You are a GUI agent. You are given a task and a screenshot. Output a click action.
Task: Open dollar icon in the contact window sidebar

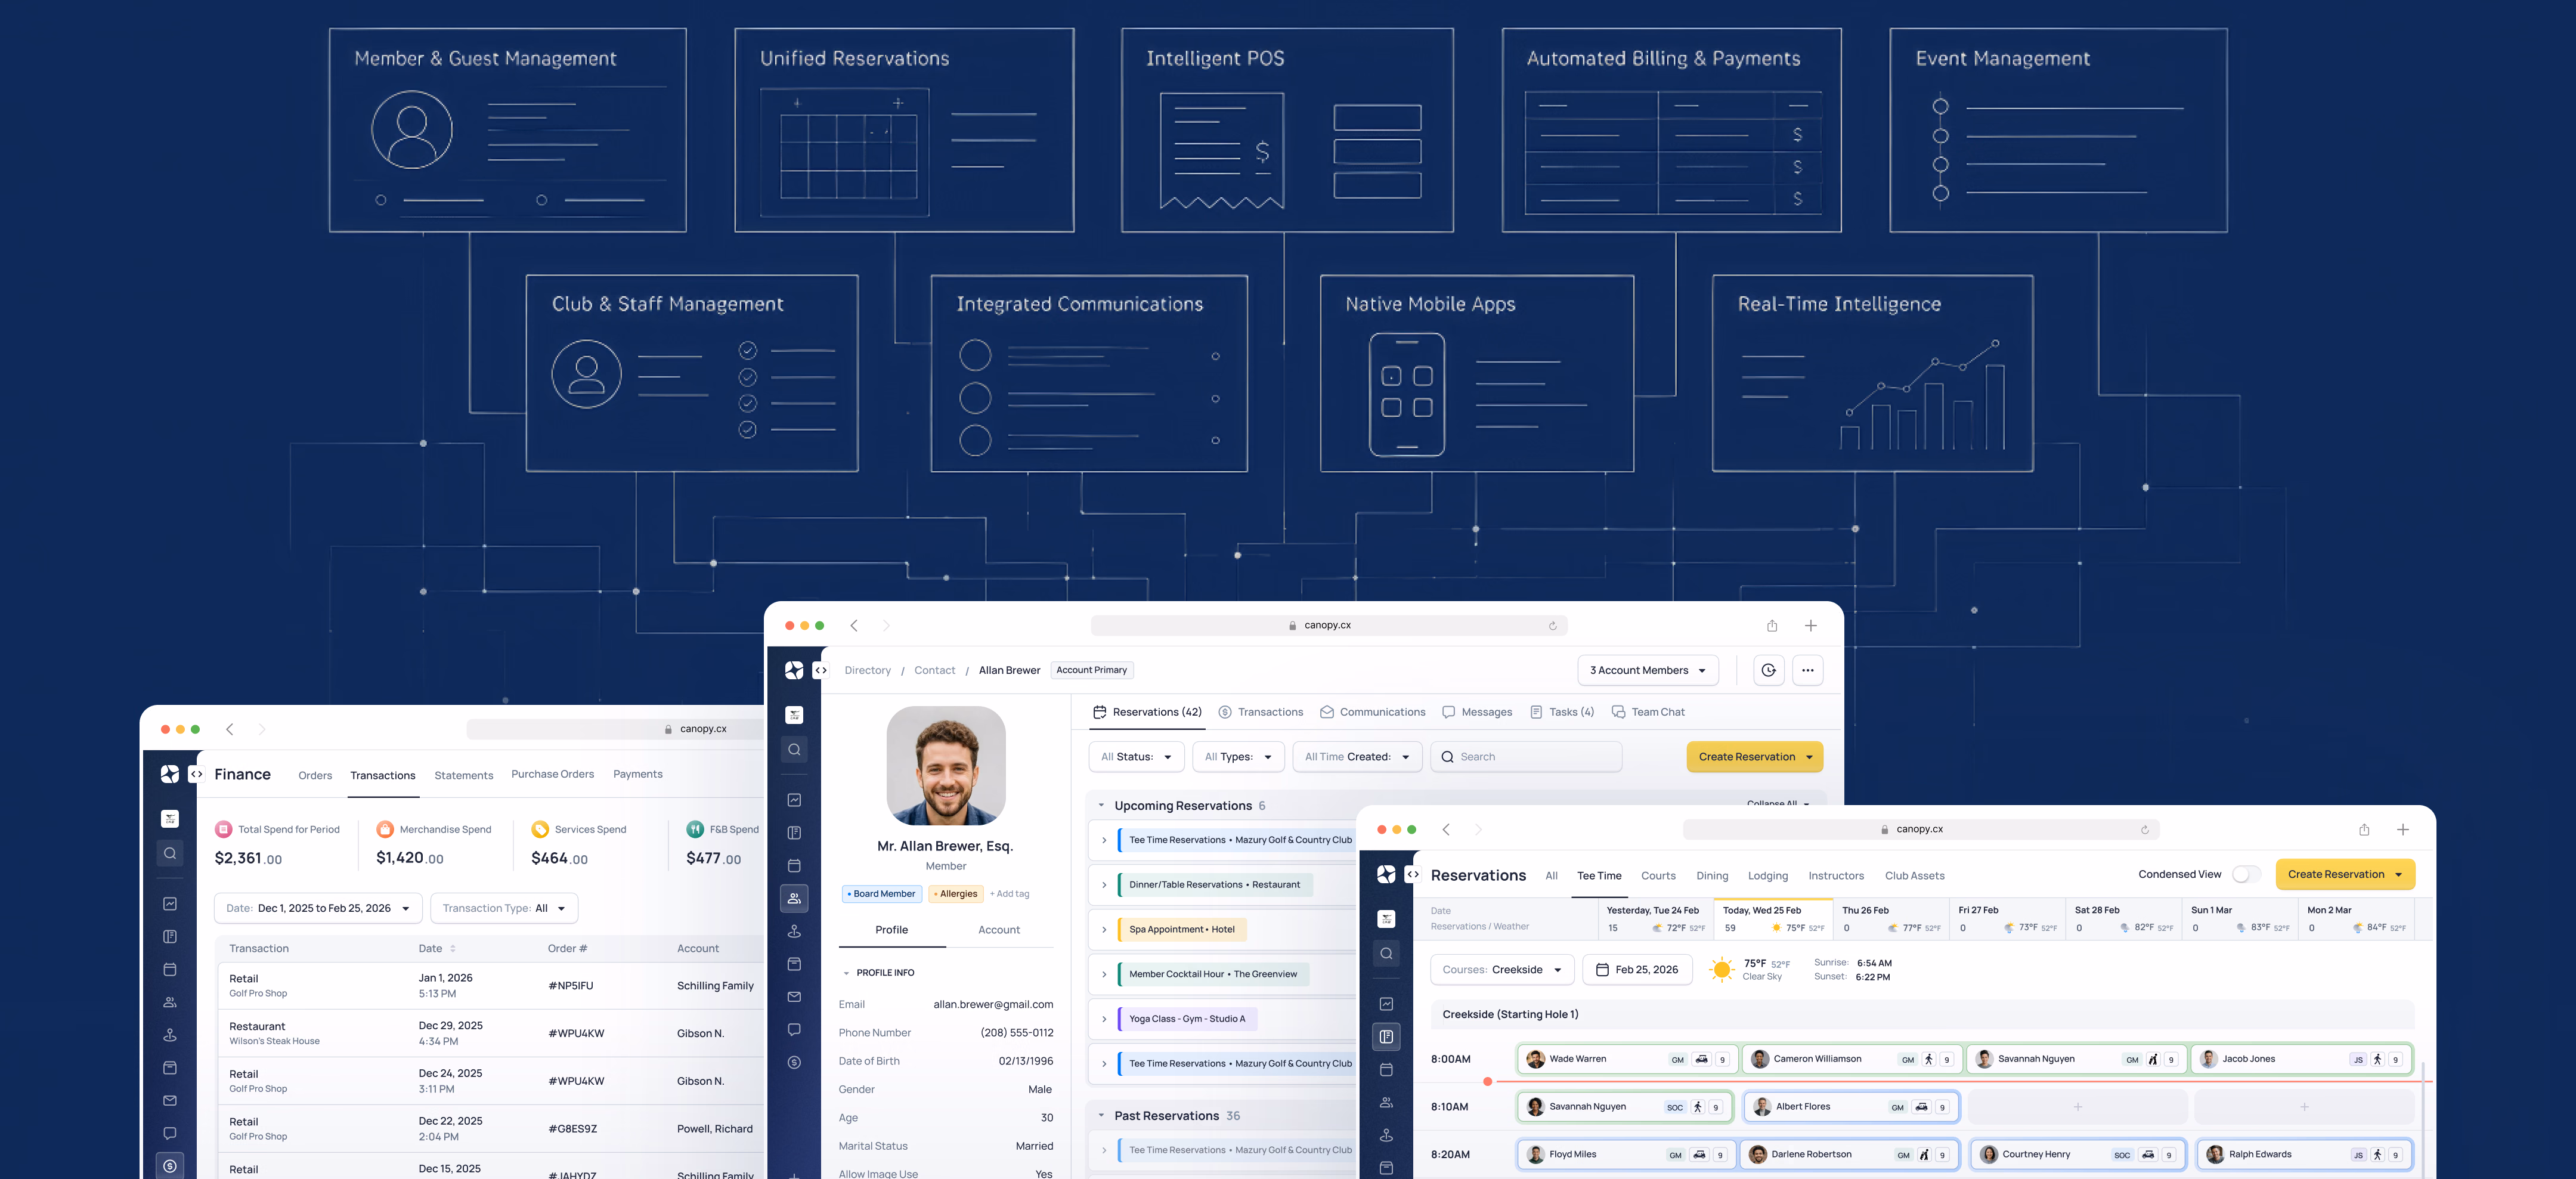click(794, 1062)
